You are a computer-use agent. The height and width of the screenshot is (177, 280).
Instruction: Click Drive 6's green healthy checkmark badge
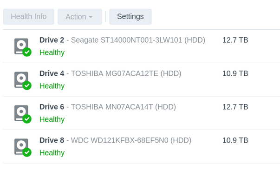[x=27, y=119]
